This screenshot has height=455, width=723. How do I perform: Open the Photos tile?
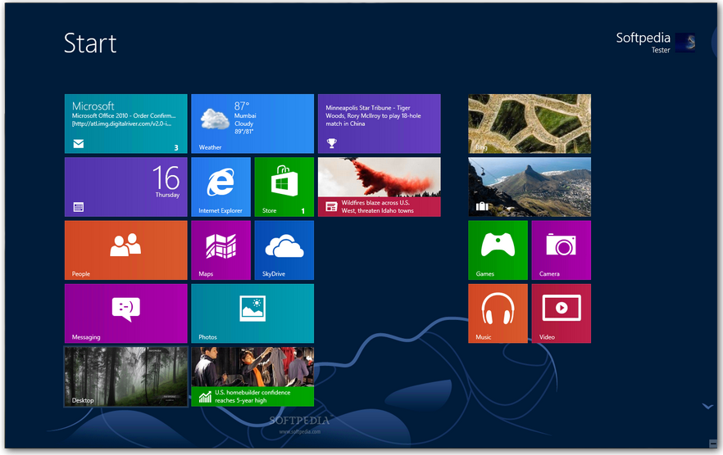(x=252, y=313)
